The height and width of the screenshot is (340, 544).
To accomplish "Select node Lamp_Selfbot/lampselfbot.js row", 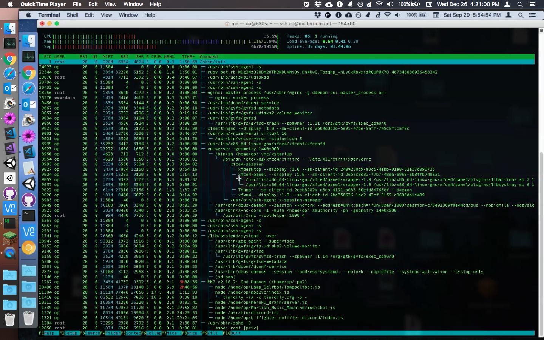I will tap(287, 287).
